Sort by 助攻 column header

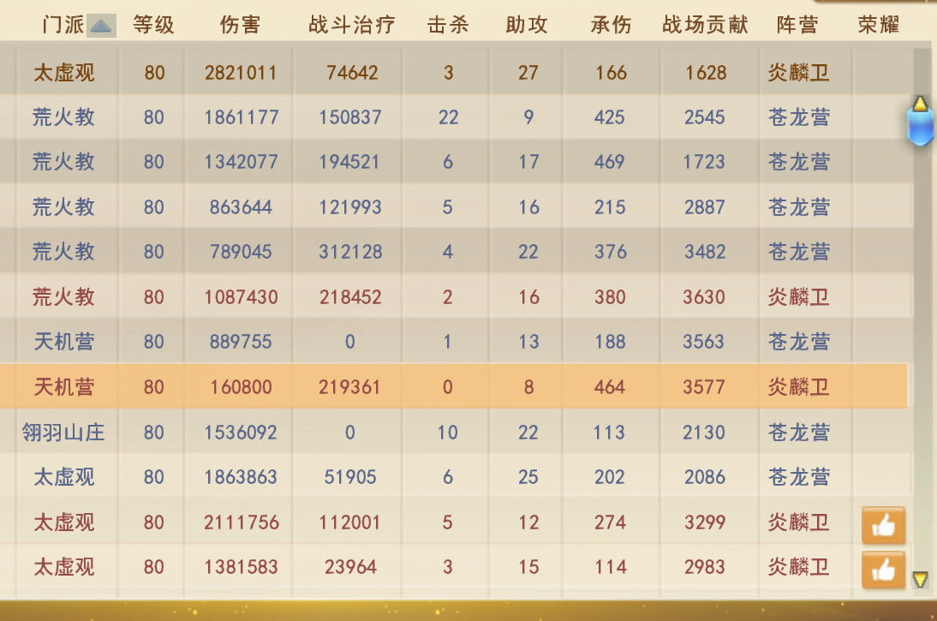pos(527,25)
